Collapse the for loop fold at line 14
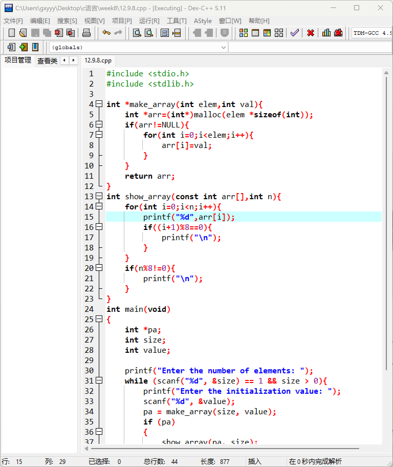The width and height of the screenshot is (393, 467). coord(99,206)
